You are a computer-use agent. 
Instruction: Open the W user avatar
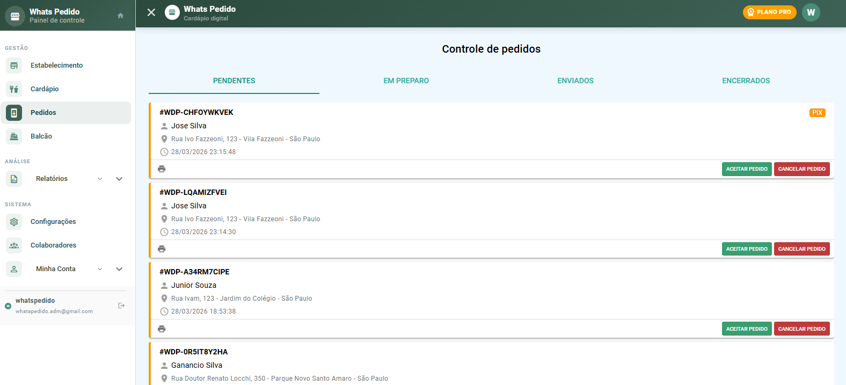pos(811,12)
